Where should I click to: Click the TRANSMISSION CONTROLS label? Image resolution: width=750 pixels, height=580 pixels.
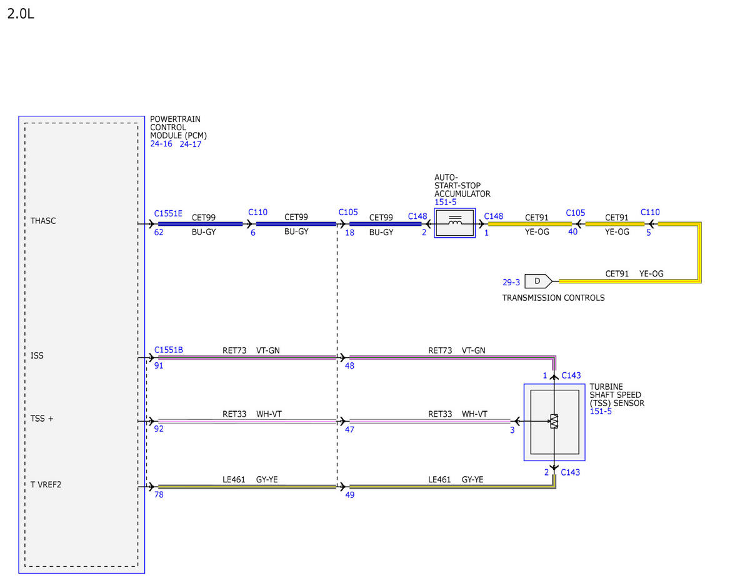[x=554, y=298]
